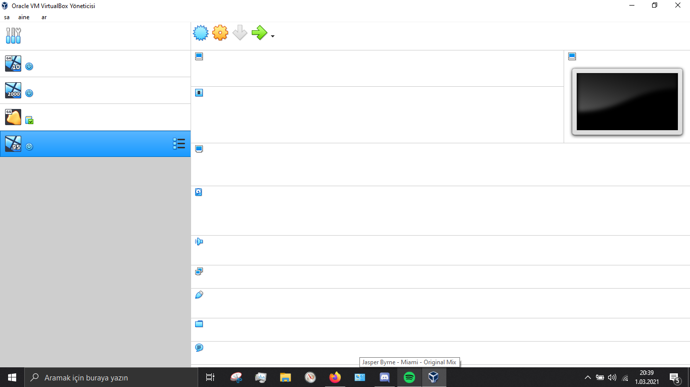
Task: Switch to Discord in the taskbar
Action: 385,377
